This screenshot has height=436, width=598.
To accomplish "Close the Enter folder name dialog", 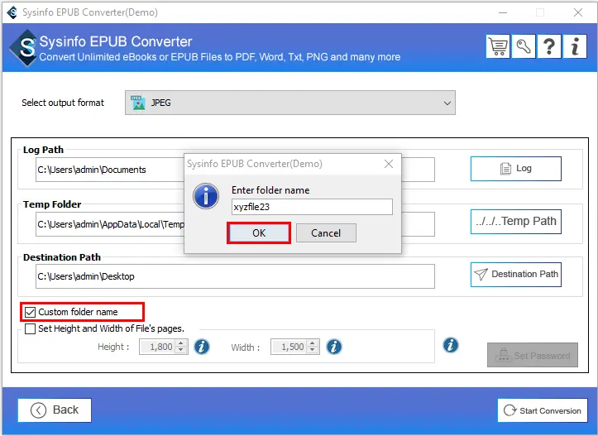I will (389, 164).
